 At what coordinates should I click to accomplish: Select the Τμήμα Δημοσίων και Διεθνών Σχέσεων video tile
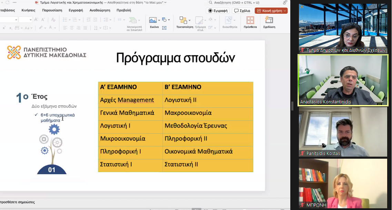coord(343,29)
